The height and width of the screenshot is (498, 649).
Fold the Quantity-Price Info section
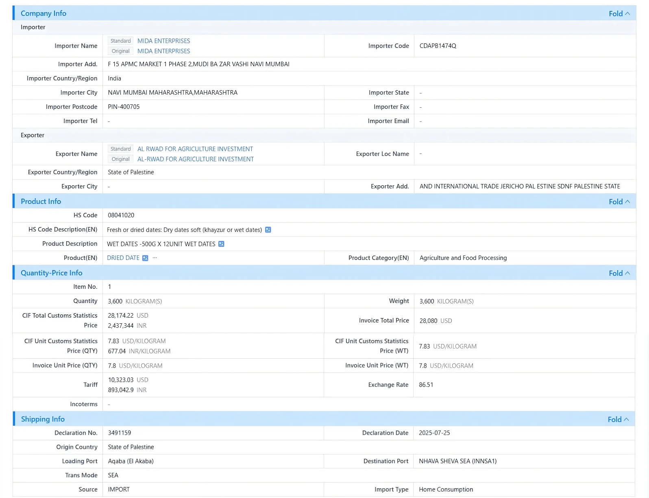click(x=619, y=273)
